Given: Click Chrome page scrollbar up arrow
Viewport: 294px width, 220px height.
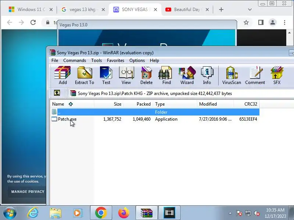Looking at the screenshot, I should [290, 33].
